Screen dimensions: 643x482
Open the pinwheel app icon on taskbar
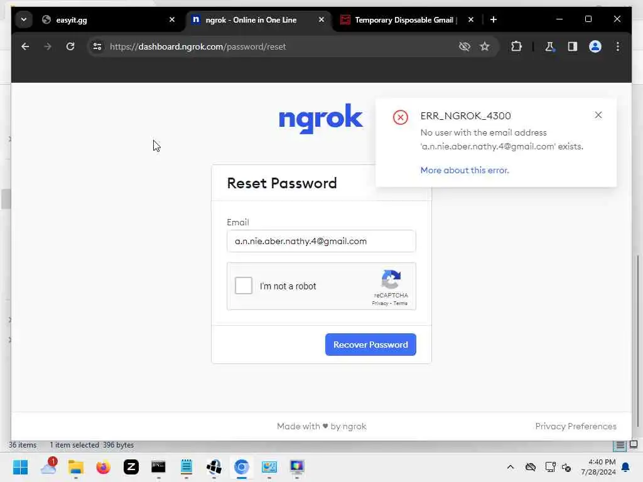coord(214,467)
